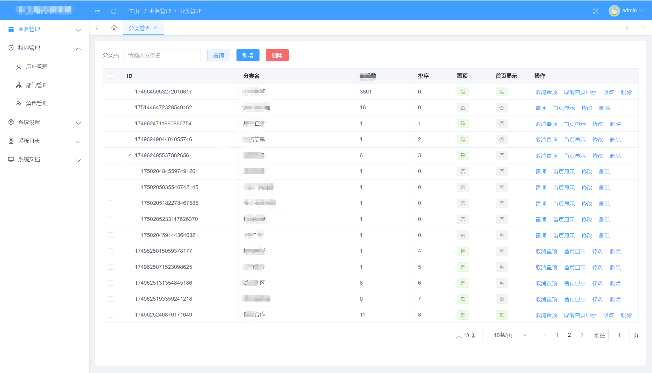Click 删除 link for row 1749625193359241218
This screenshot has width=652, height=373.
[615, 299]
